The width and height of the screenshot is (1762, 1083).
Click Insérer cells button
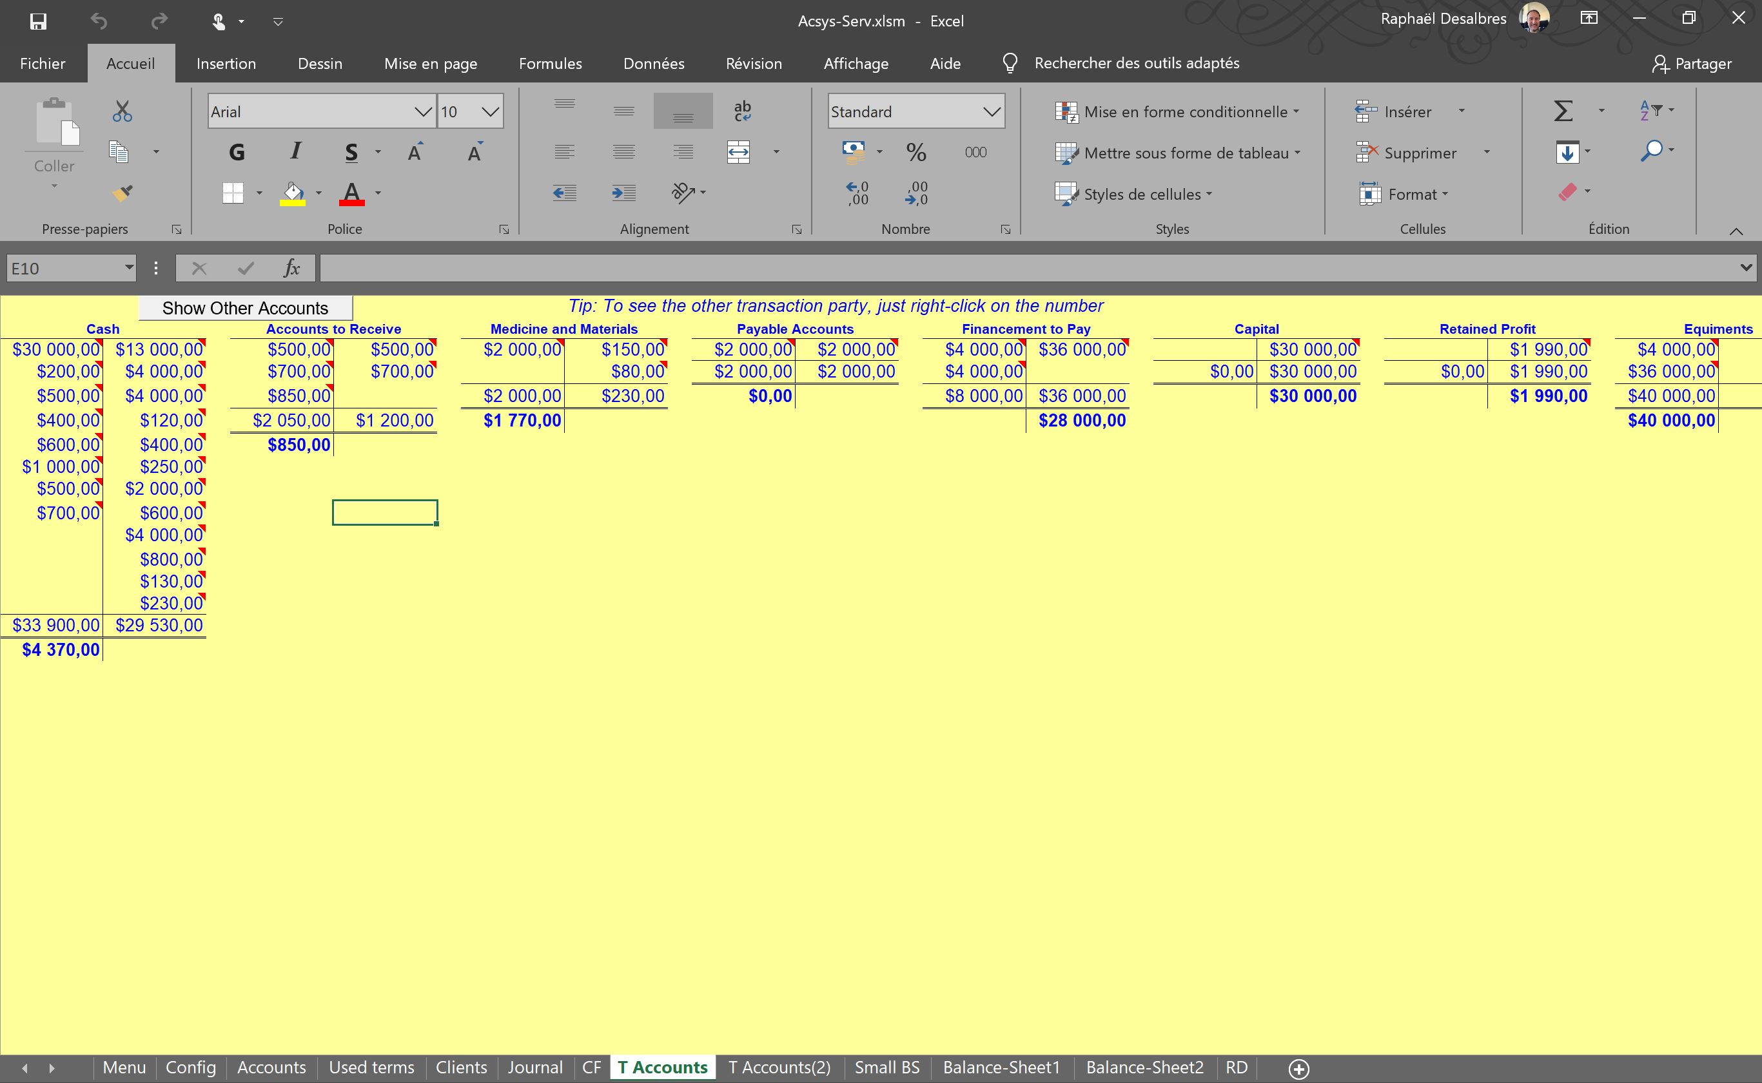click(1393, 111)
